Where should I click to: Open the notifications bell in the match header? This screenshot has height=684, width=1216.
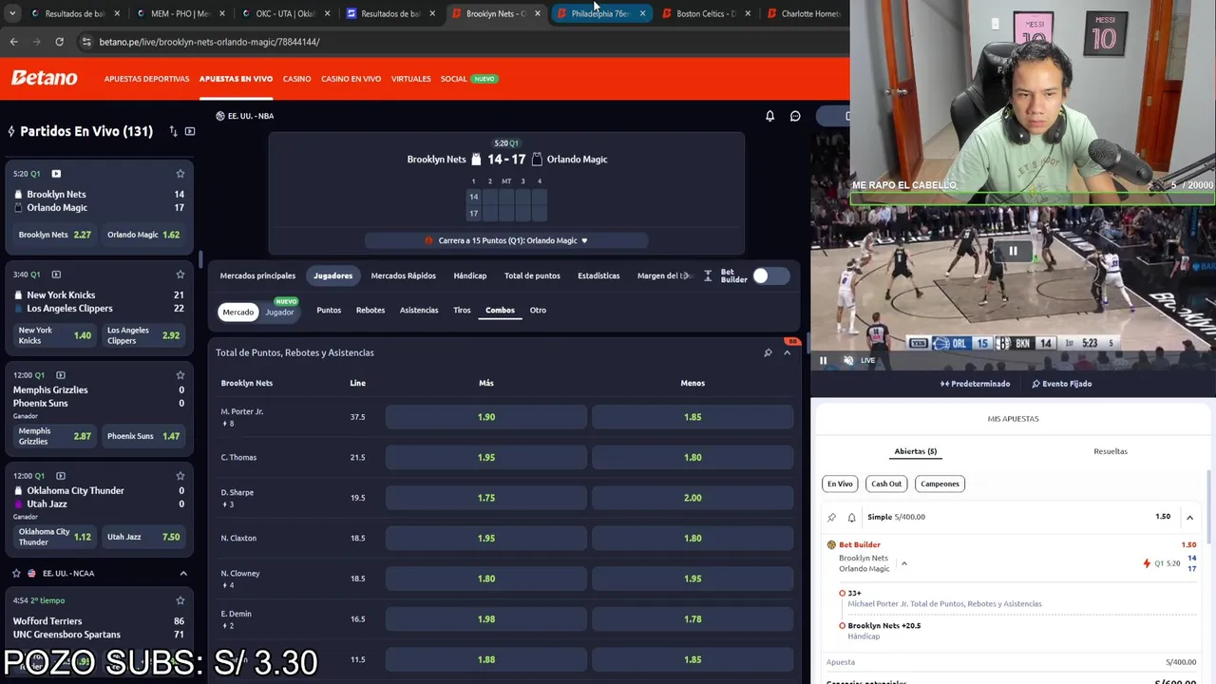[x=769, y=116]
